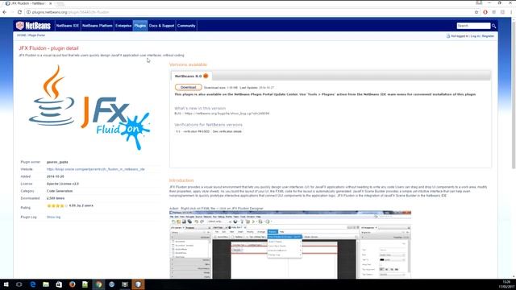
Task: Follow the Register link
Action: (x=488, y=36)
